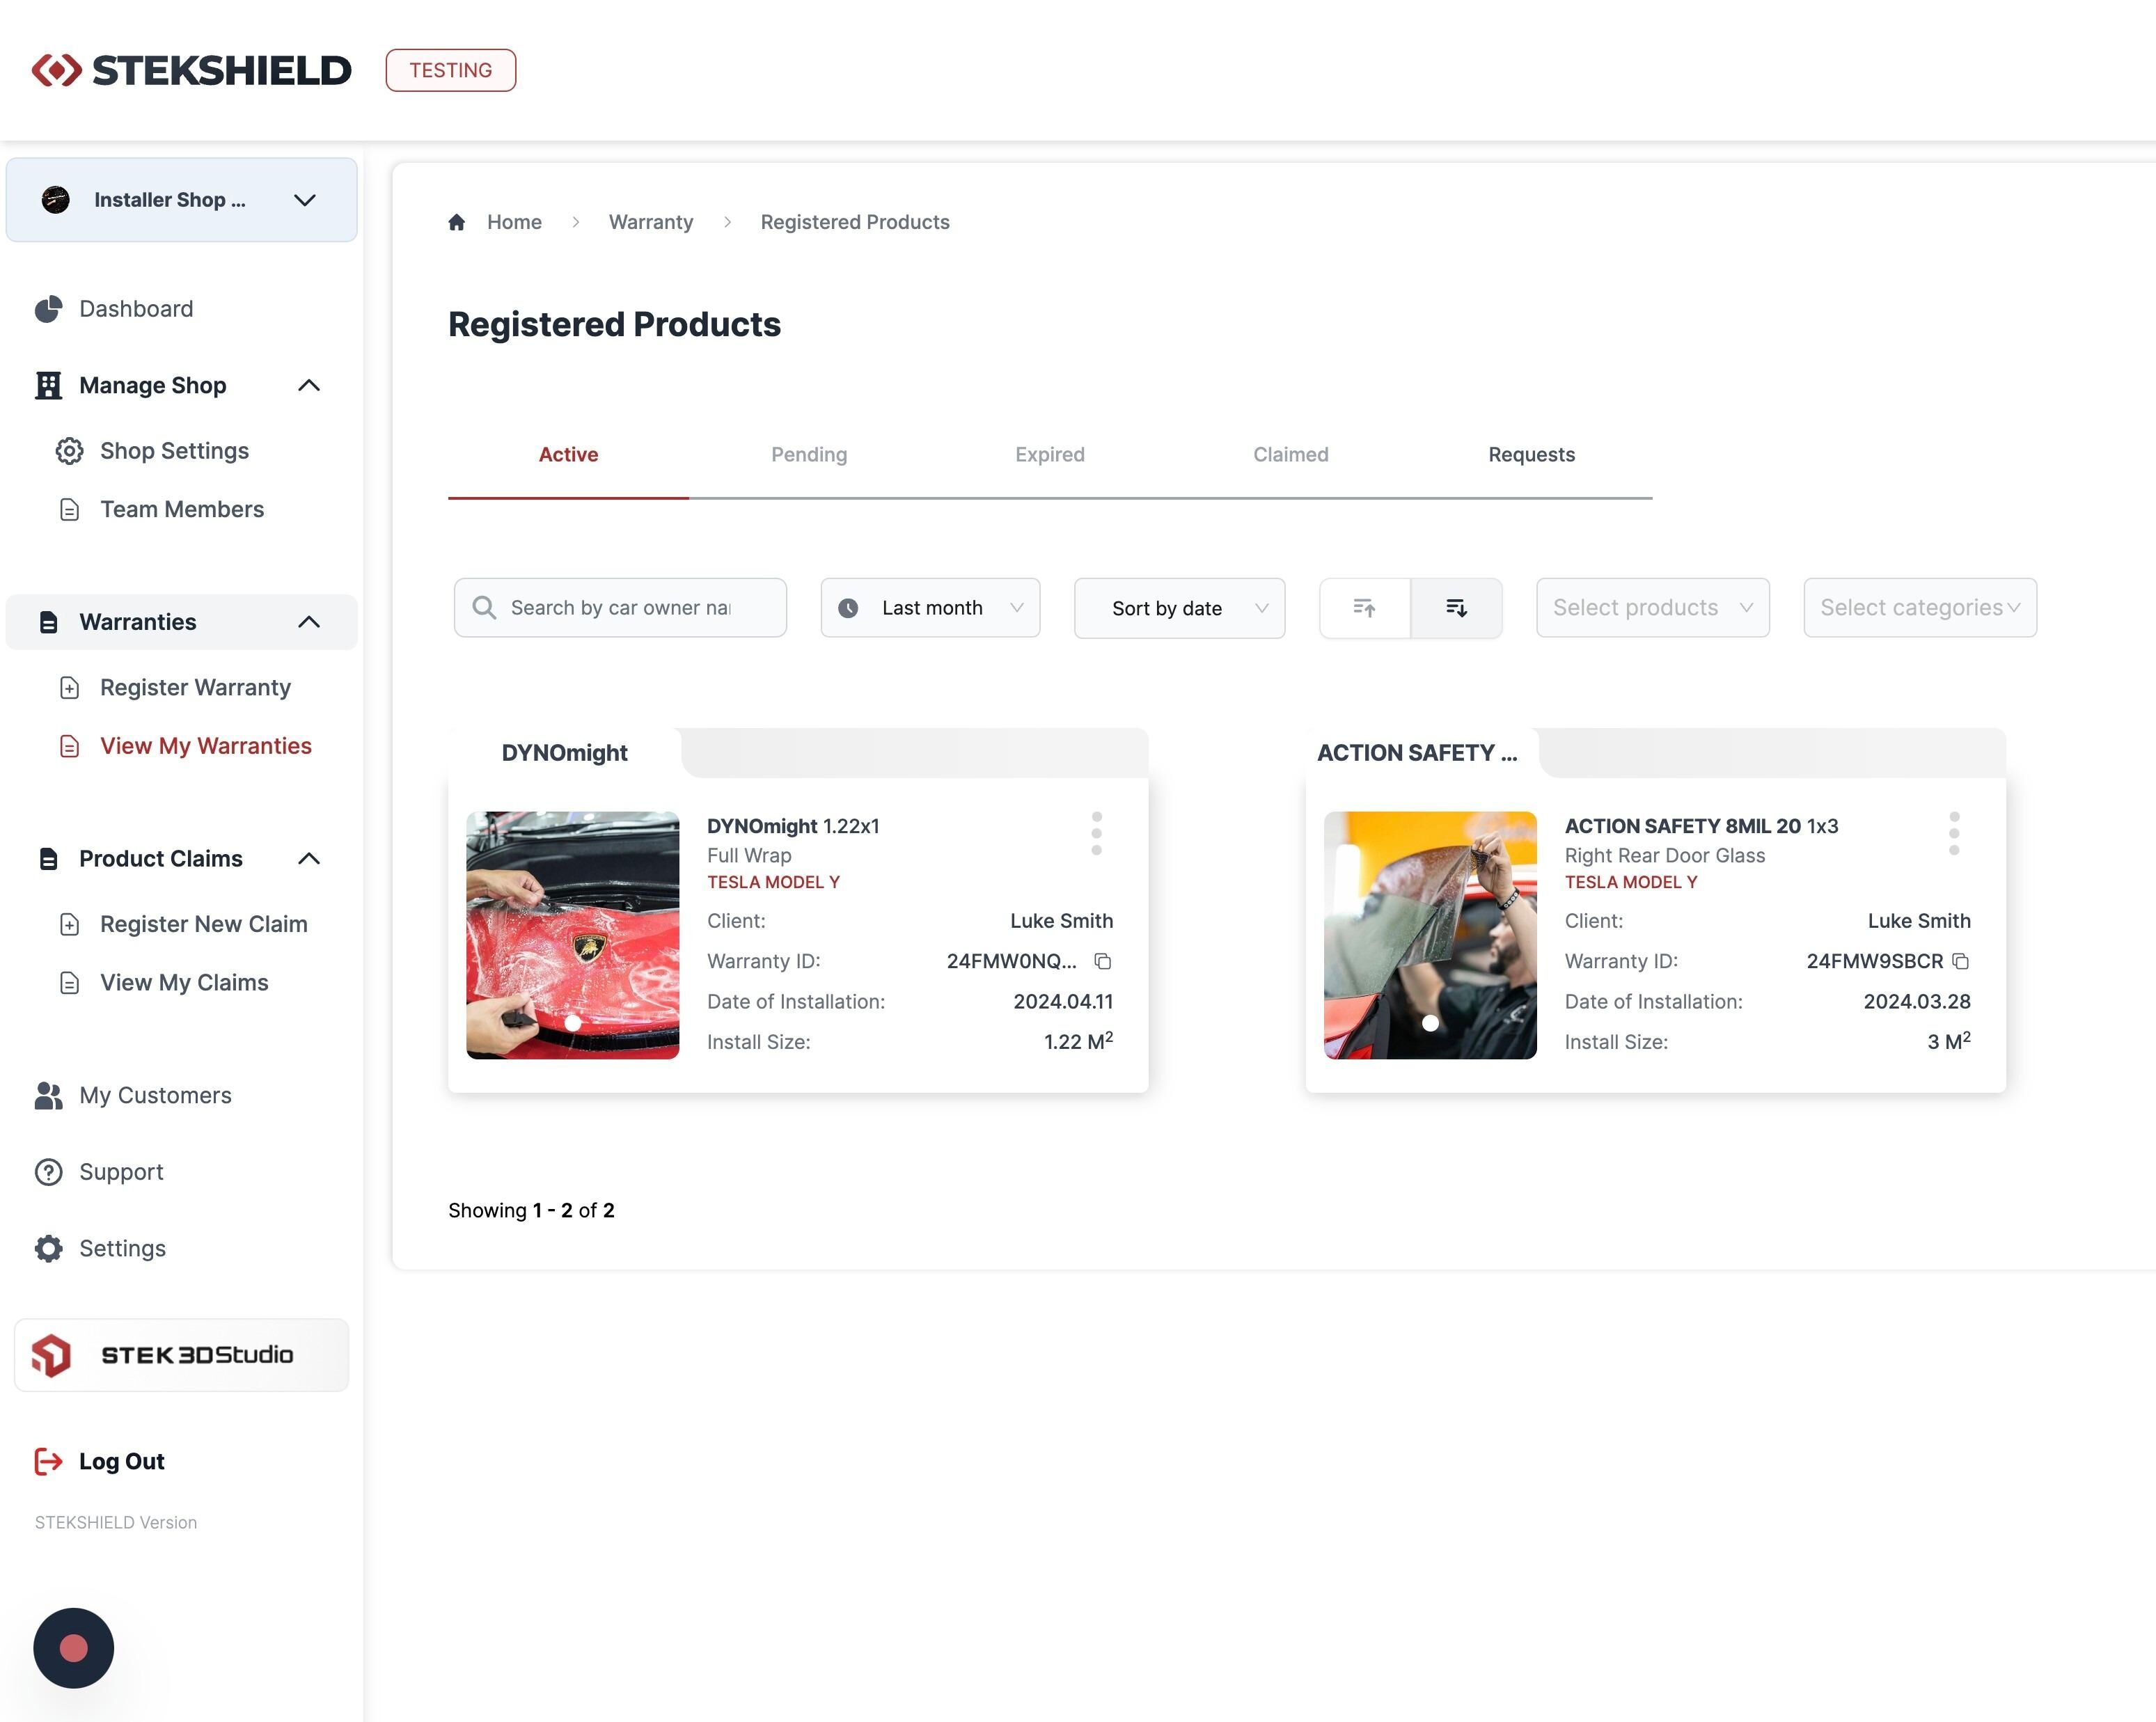This screenshot has height=1722, width=2156.
Task: Click the Log Out button
Action: [122, 1461]
